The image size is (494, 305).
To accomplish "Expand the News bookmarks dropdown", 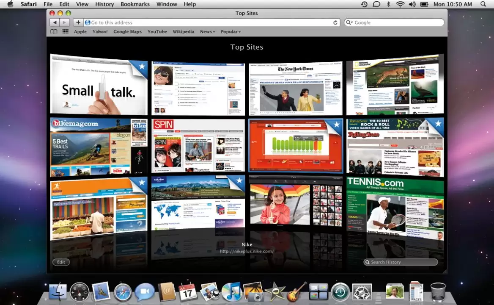I will tap(207, 32).
